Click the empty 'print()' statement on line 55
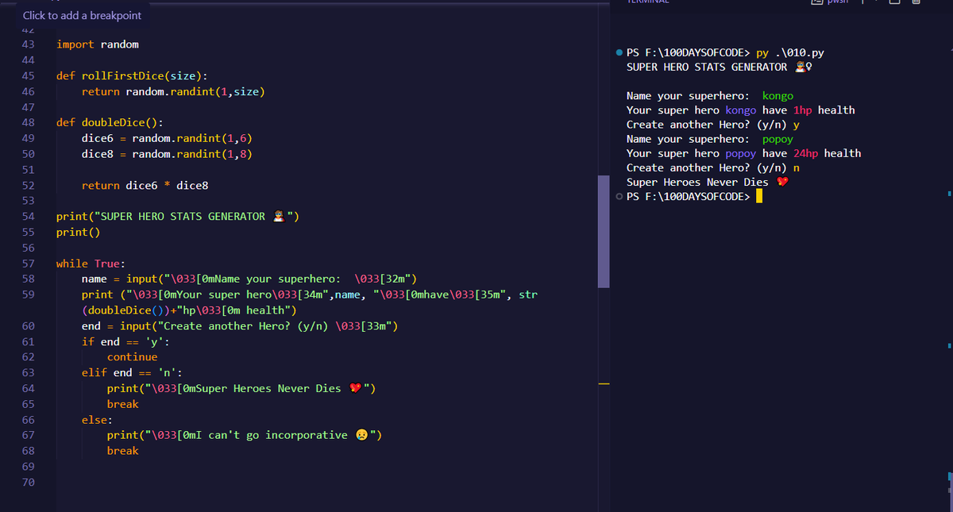The height and width of the screenshot is (512, 953). click(79, 232)
